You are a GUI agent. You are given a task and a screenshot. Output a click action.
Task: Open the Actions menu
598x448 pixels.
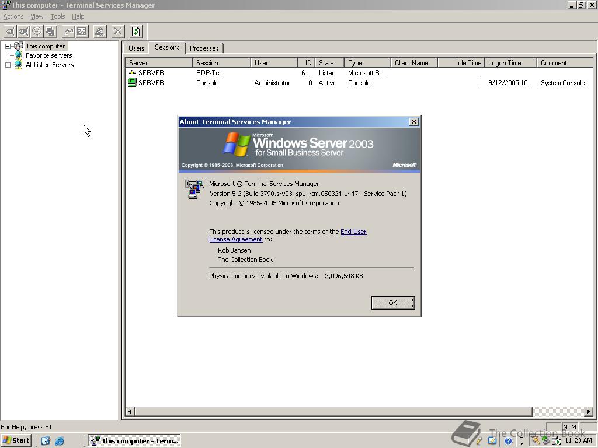13,16
